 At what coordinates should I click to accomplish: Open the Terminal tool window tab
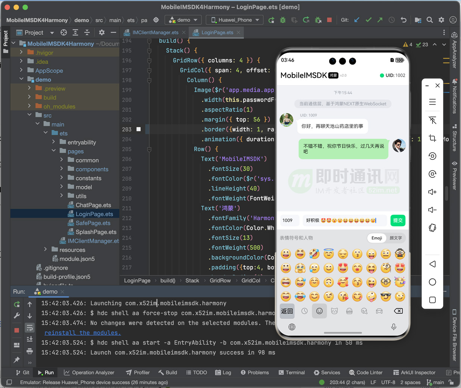click(292, 372)
